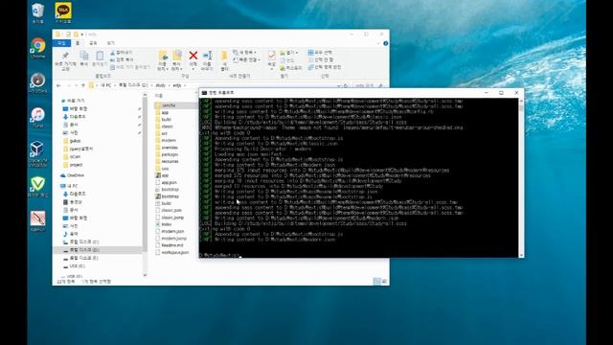Select the Recycle Bin desktop icon
The image size is (613, 345).
[x=38, y=12]
